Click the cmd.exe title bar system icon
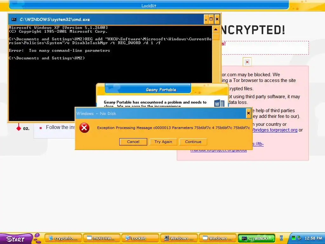 pyautogui.click(x=14, y=19)
